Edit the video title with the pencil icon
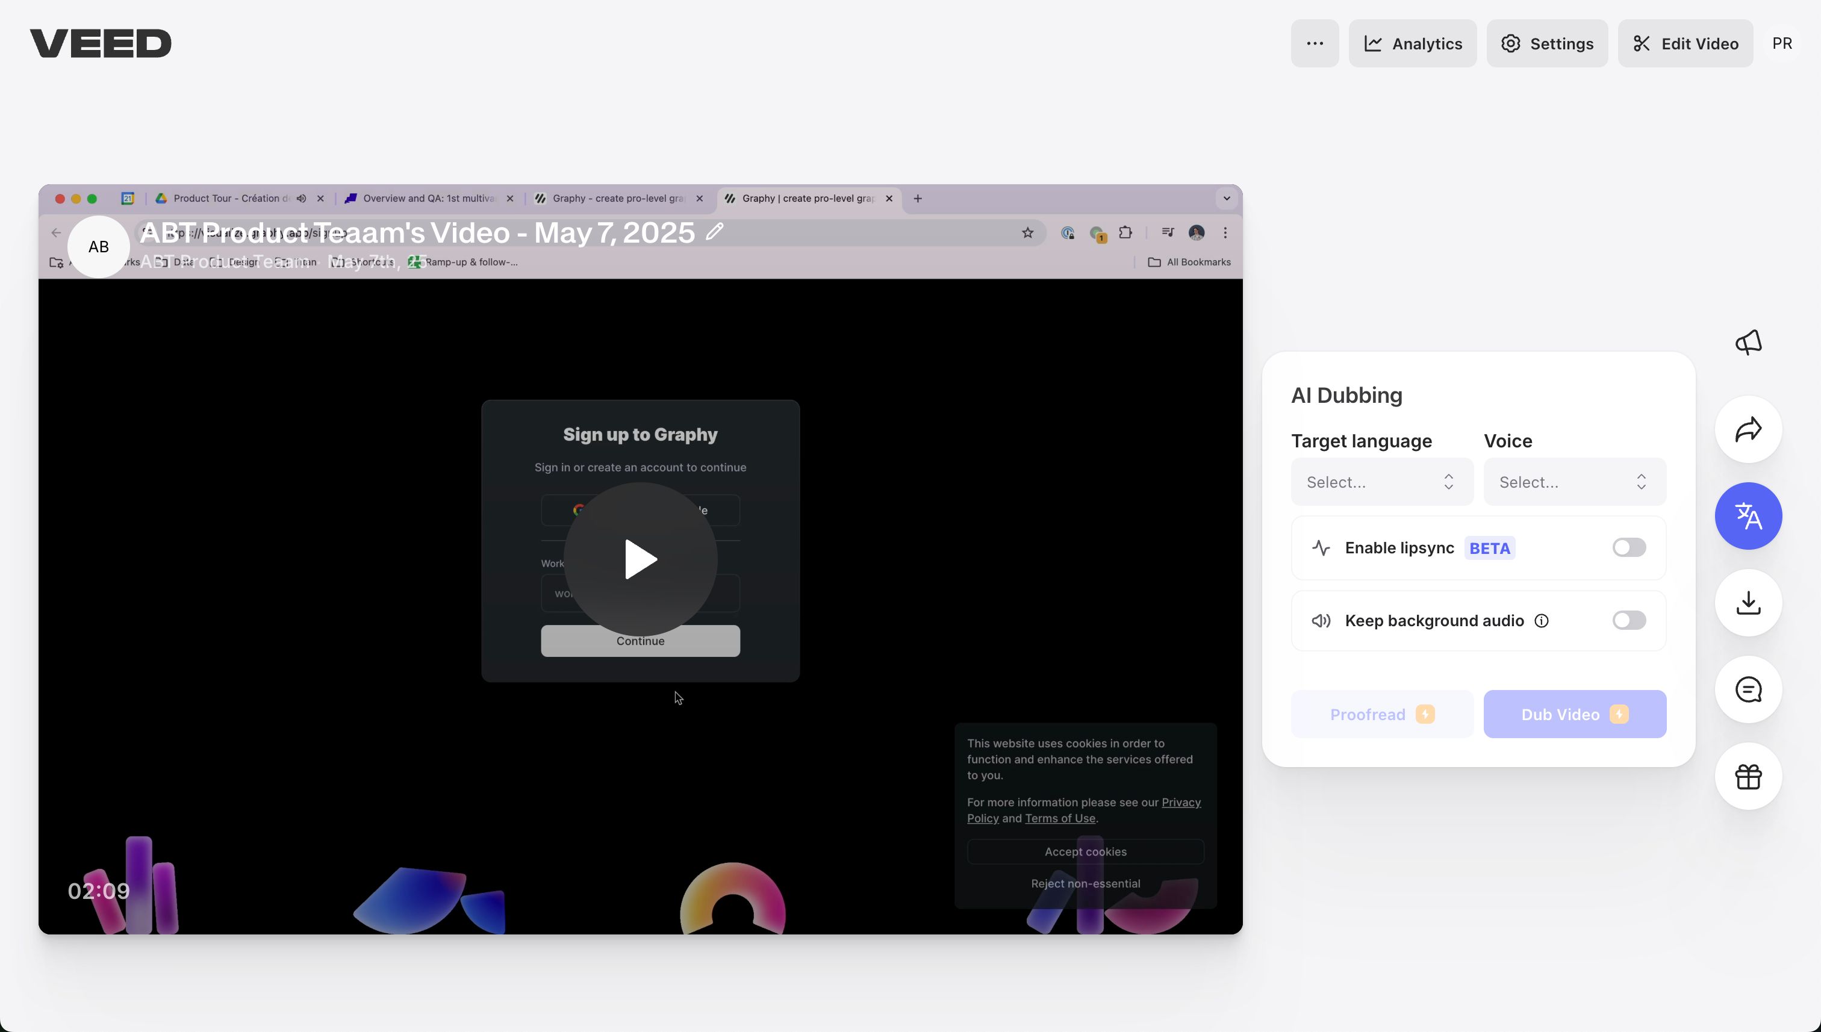The image size is (1821, 1032). tap(715, 232)
